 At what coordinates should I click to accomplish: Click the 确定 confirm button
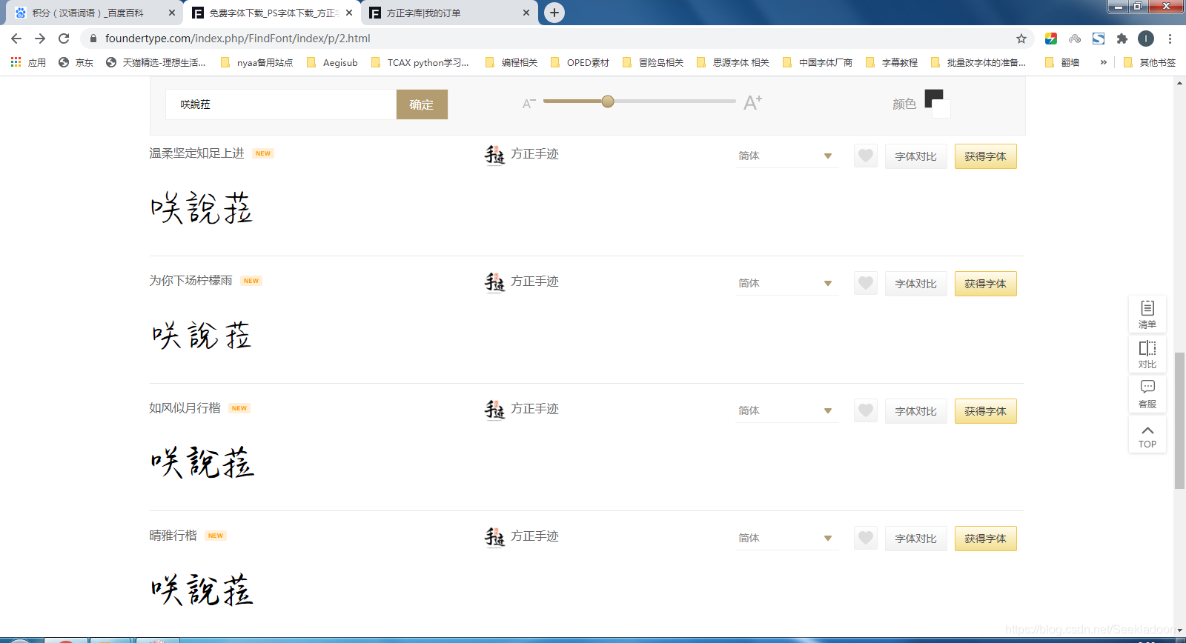[422, 104]
